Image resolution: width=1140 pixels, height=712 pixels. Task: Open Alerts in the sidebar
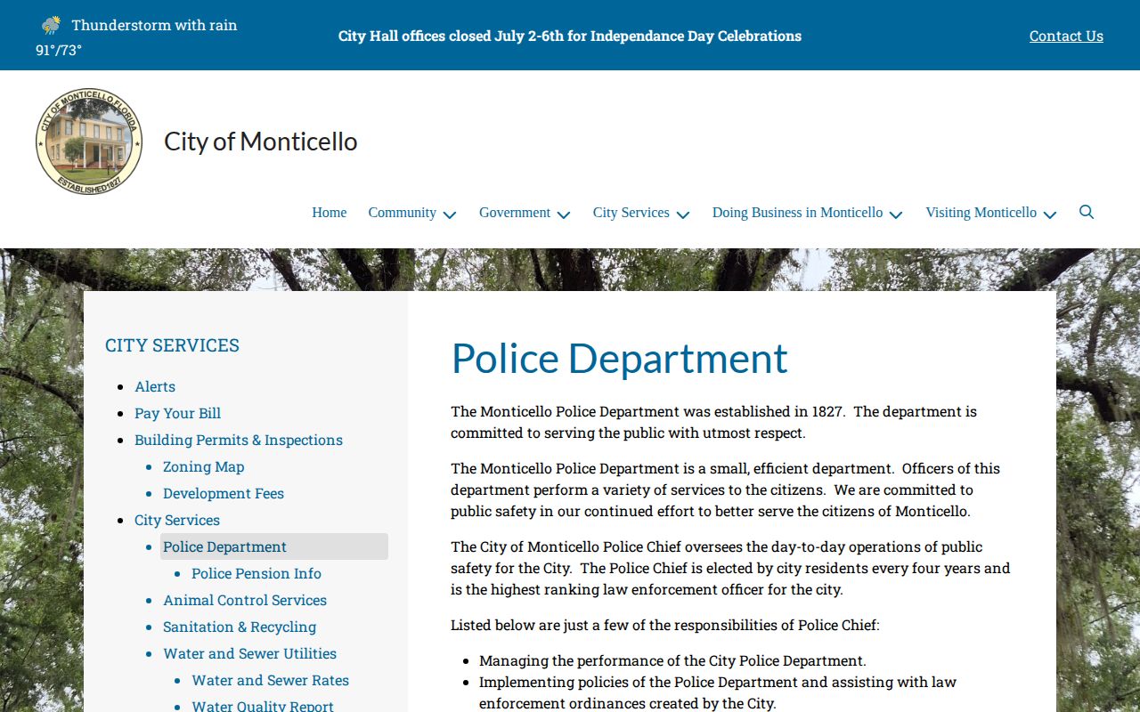(x=155, y=386)
